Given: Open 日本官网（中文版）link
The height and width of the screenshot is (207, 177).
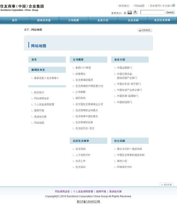Looking at the screenshot, I should 161,6.
